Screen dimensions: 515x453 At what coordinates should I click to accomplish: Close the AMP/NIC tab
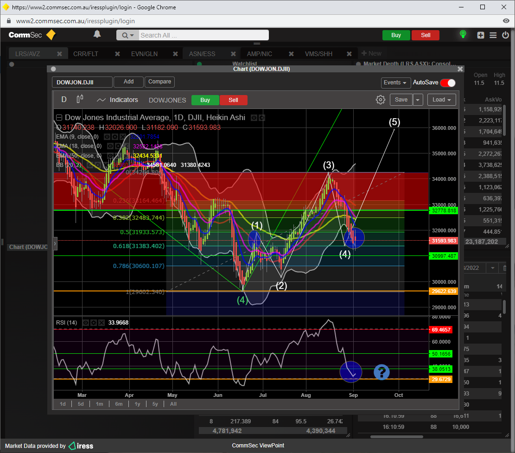point(291,53)
